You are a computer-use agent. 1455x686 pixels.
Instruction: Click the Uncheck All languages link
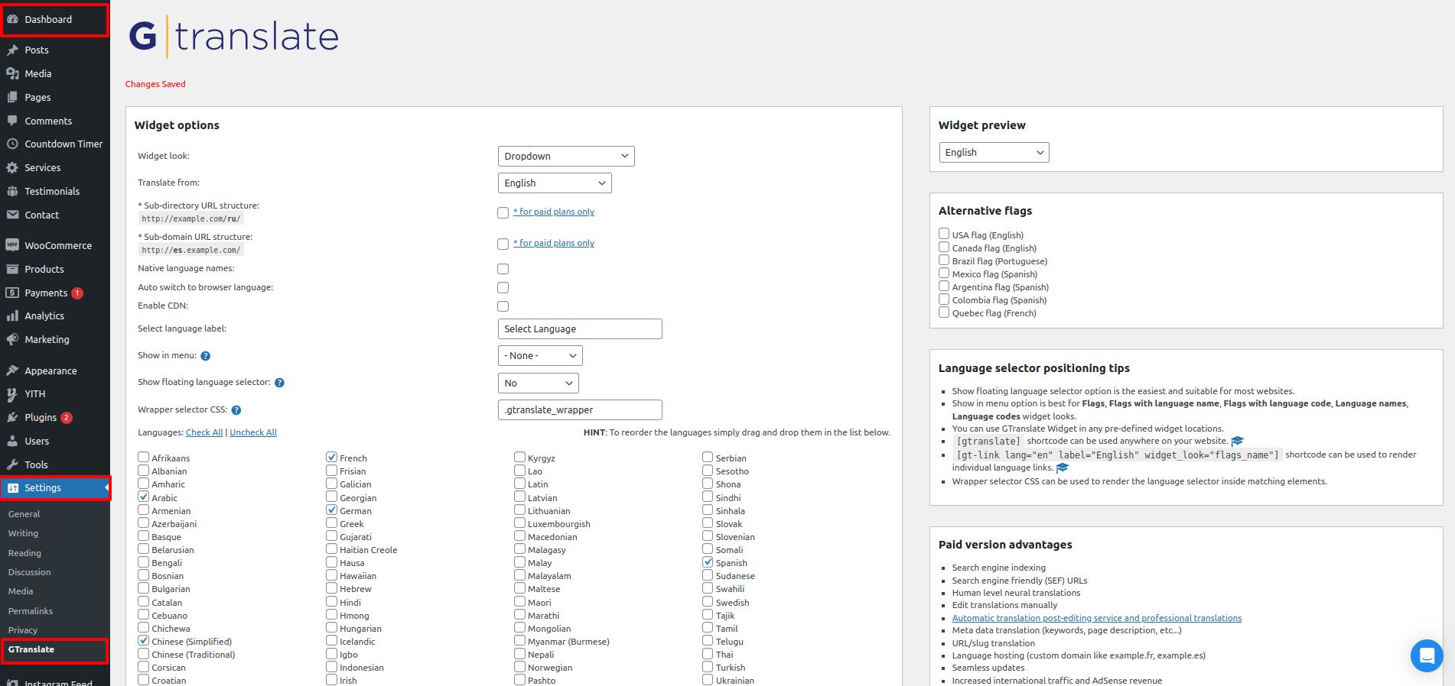pyautogui.click(x=253, y=432)
